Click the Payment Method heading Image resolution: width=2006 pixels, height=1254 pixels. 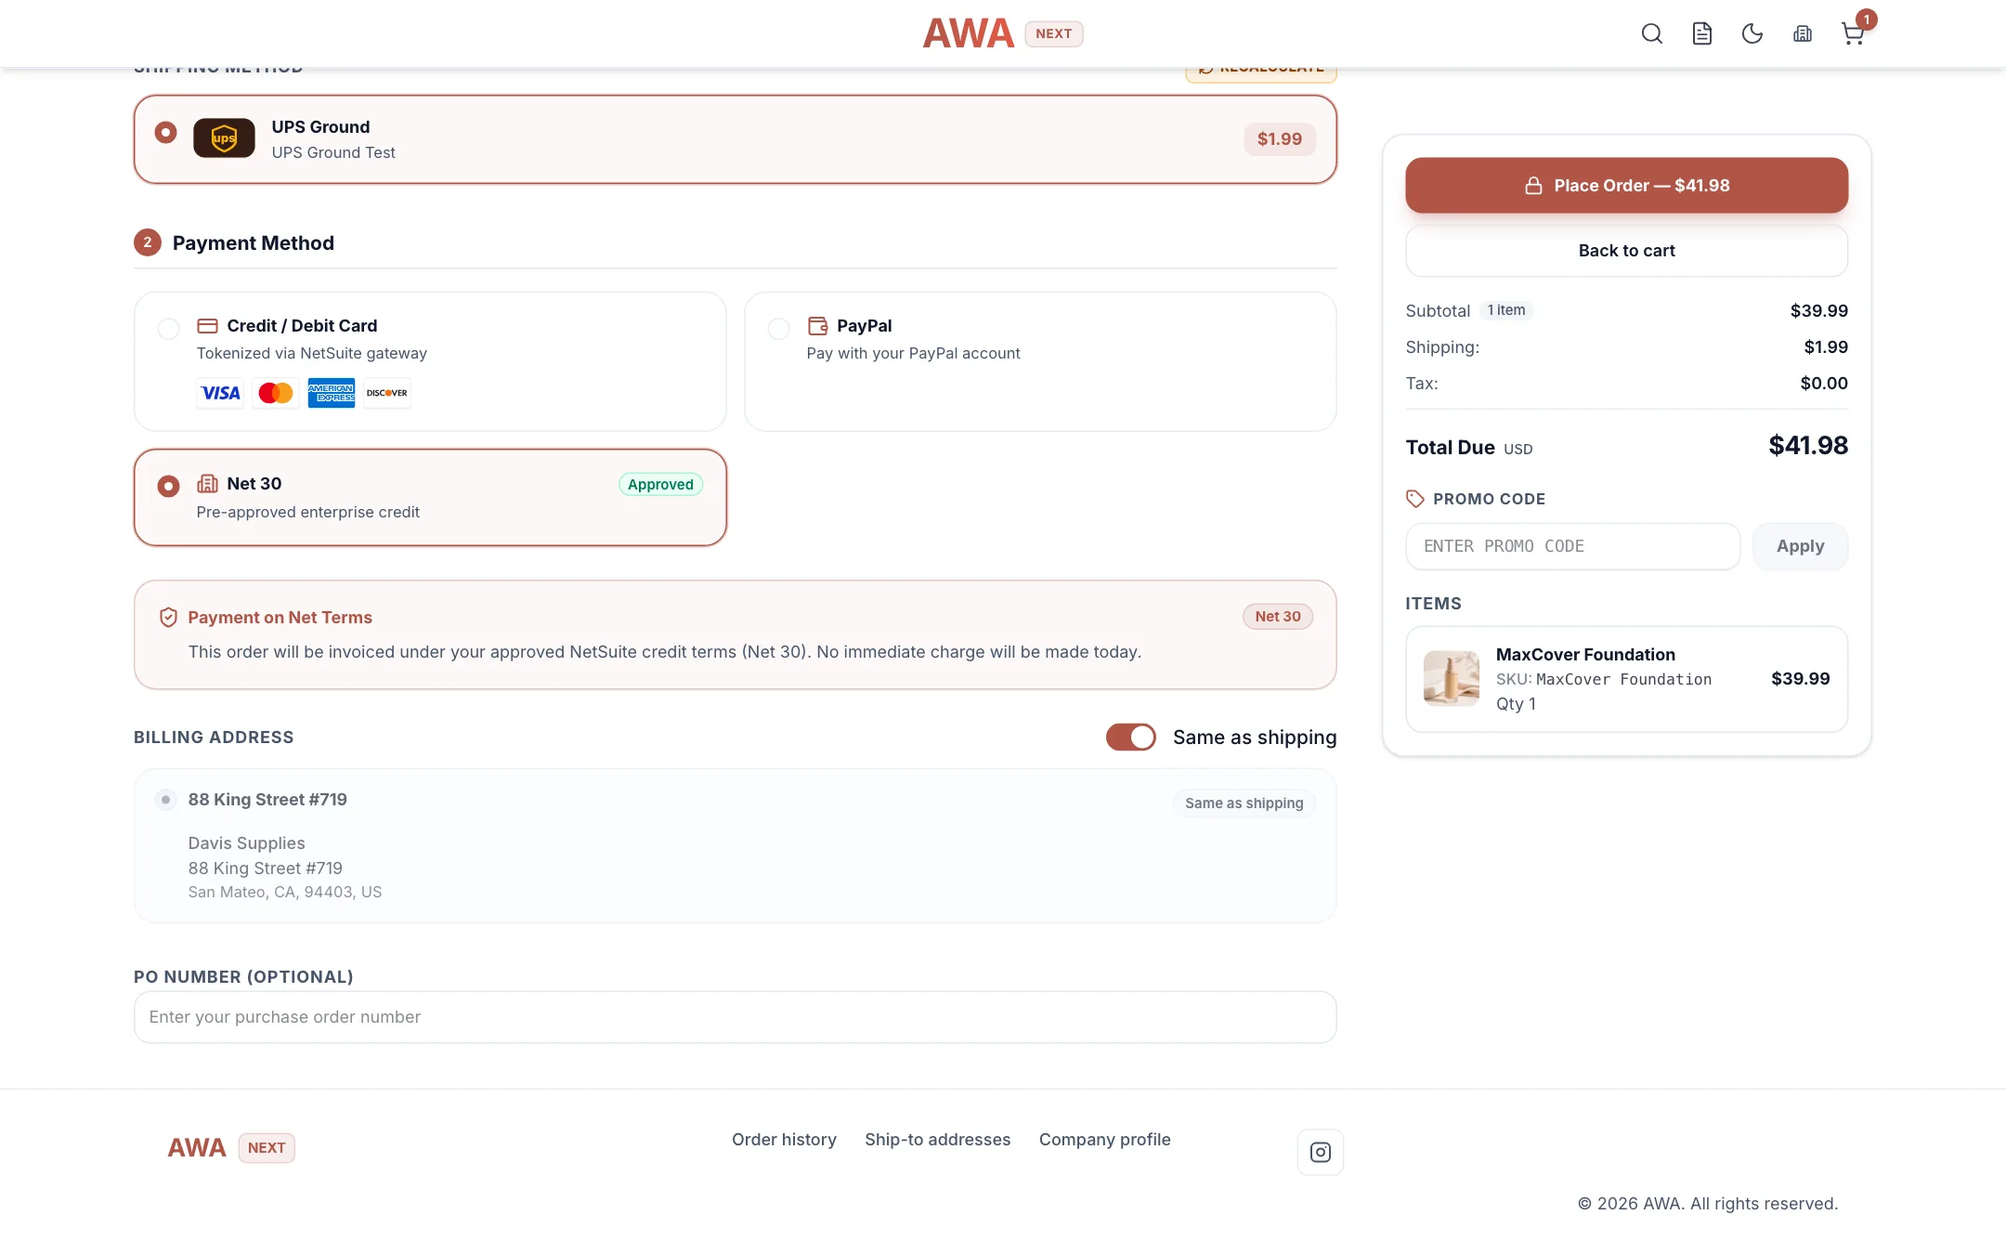click(x=253, y=243)
